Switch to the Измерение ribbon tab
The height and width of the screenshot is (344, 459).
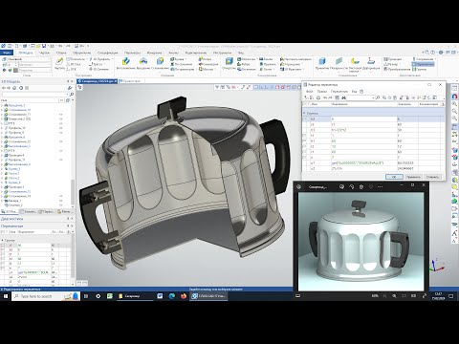154,53
